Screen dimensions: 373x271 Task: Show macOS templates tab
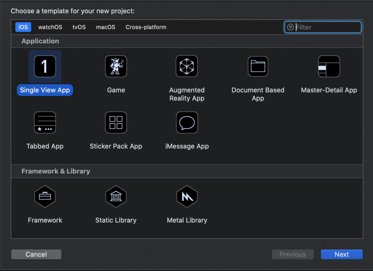105,27
